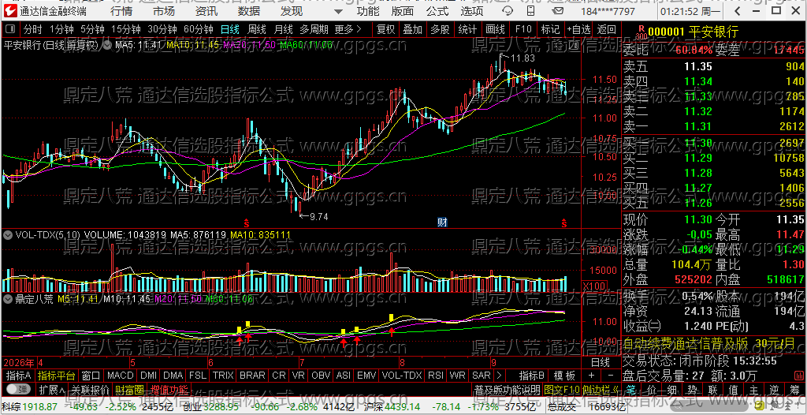This screenshot has width=807, height=415.
Task: Open the 指标平台 tab
Action: point(57,376)
